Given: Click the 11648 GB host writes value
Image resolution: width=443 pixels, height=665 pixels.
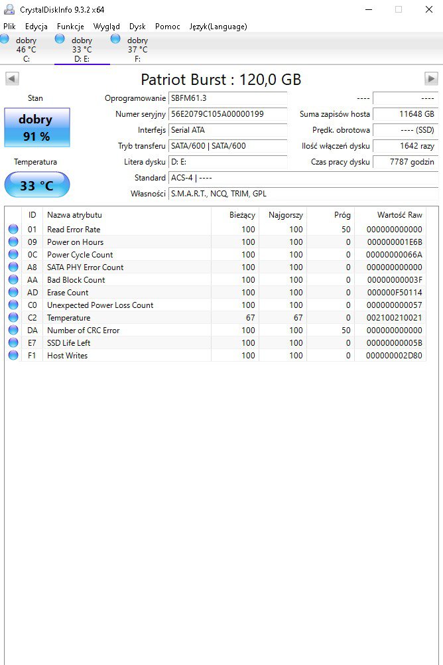Looking at the screenshot, I should [x=405, y=114].
